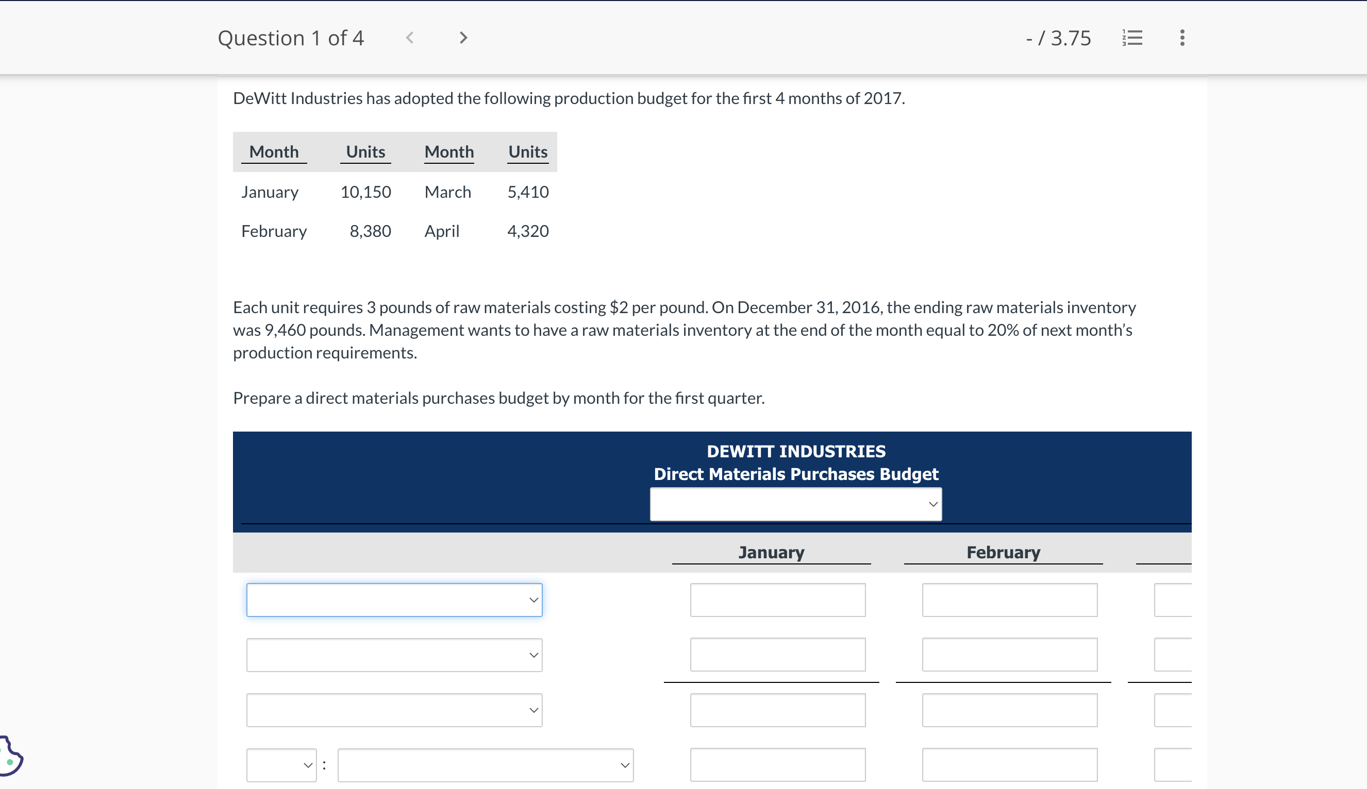This screenshot has width=1367, height=789.
Task: Click January input in third row
Action: coord(778,710)
